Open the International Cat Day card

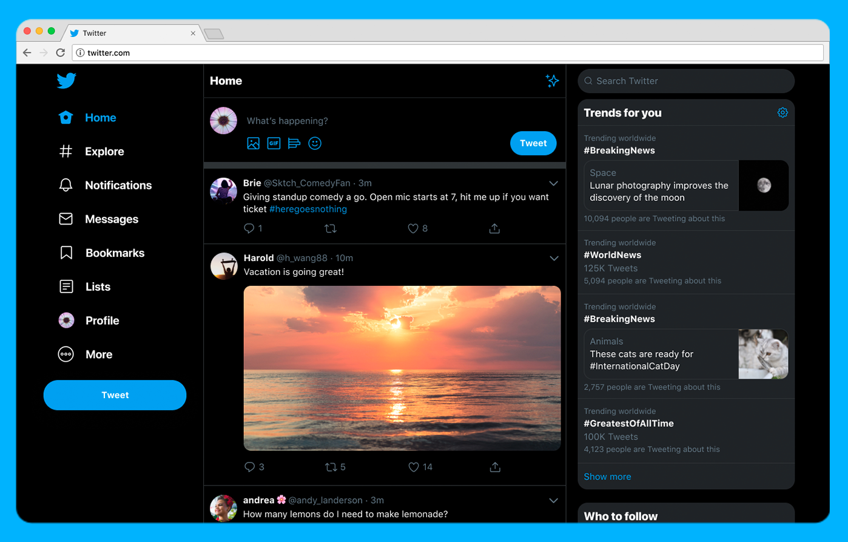686,354
